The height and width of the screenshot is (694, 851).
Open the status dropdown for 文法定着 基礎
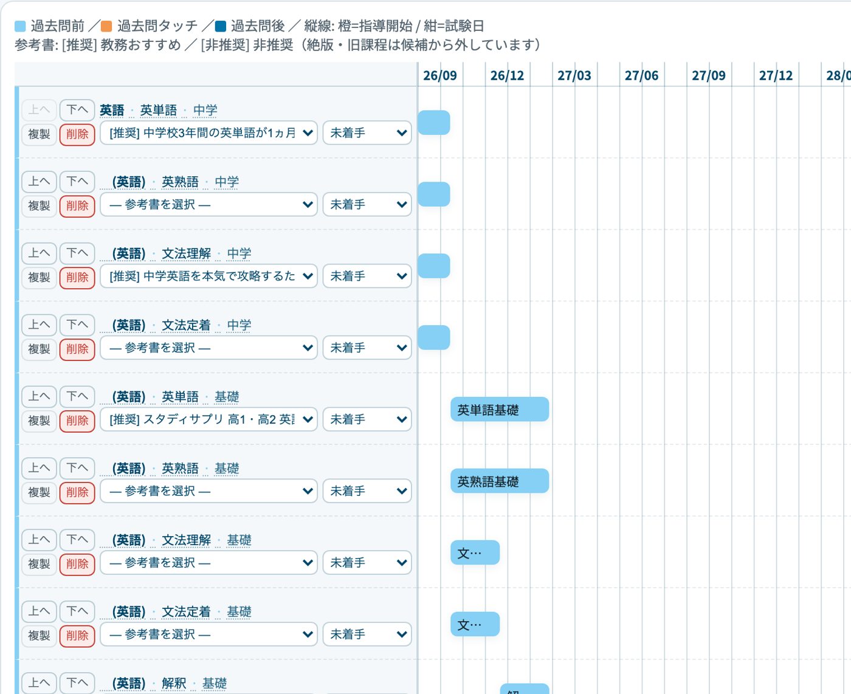click(367, 635)
